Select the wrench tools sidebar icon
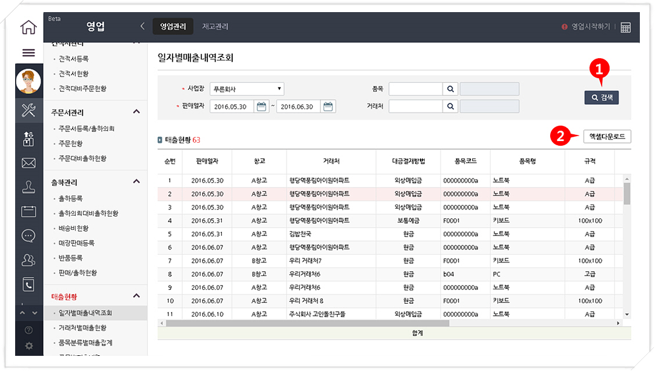Image resolution: width=655 pixels, height=374 pixels. (x=28, y=110)
